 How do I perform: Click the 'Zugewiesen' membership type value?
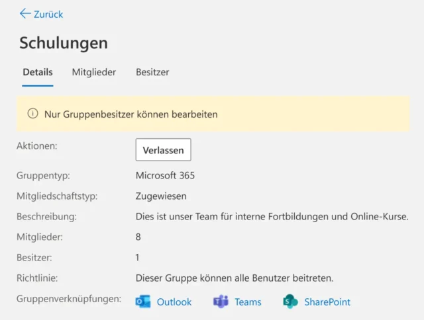(x=161, y=196)
